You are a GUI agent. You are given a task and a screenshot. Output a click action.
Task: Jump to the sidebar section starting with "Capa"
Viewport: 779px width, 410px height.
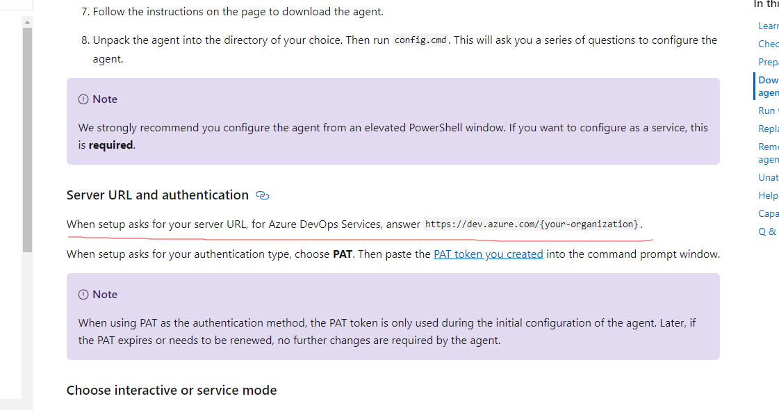[769, 213]
